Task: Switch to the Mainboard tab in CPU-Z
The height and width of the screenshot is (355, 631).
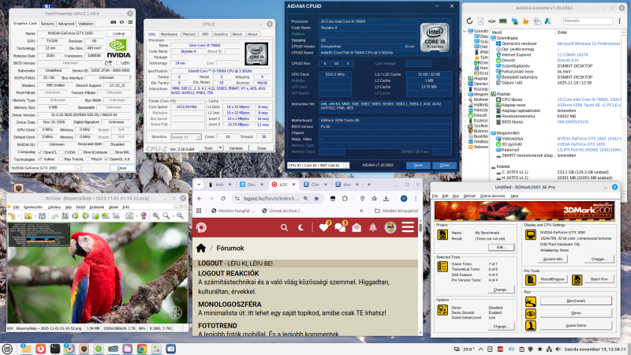Action: tap(169, 34)
